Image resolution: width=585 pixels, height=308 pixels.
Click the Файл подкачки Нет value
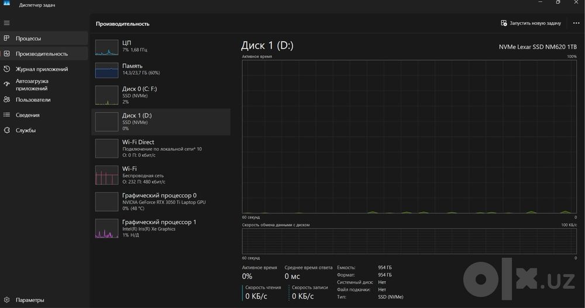tap(381, 289)
